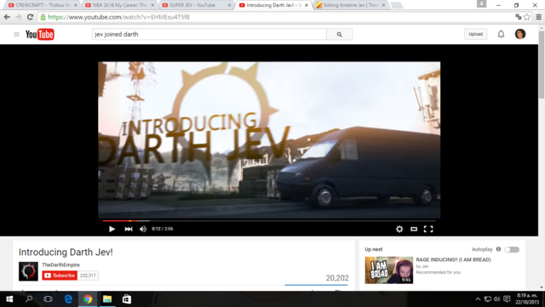545x307 pixels.
Task: Click the search magnifier button
Action: coord(339,34)
